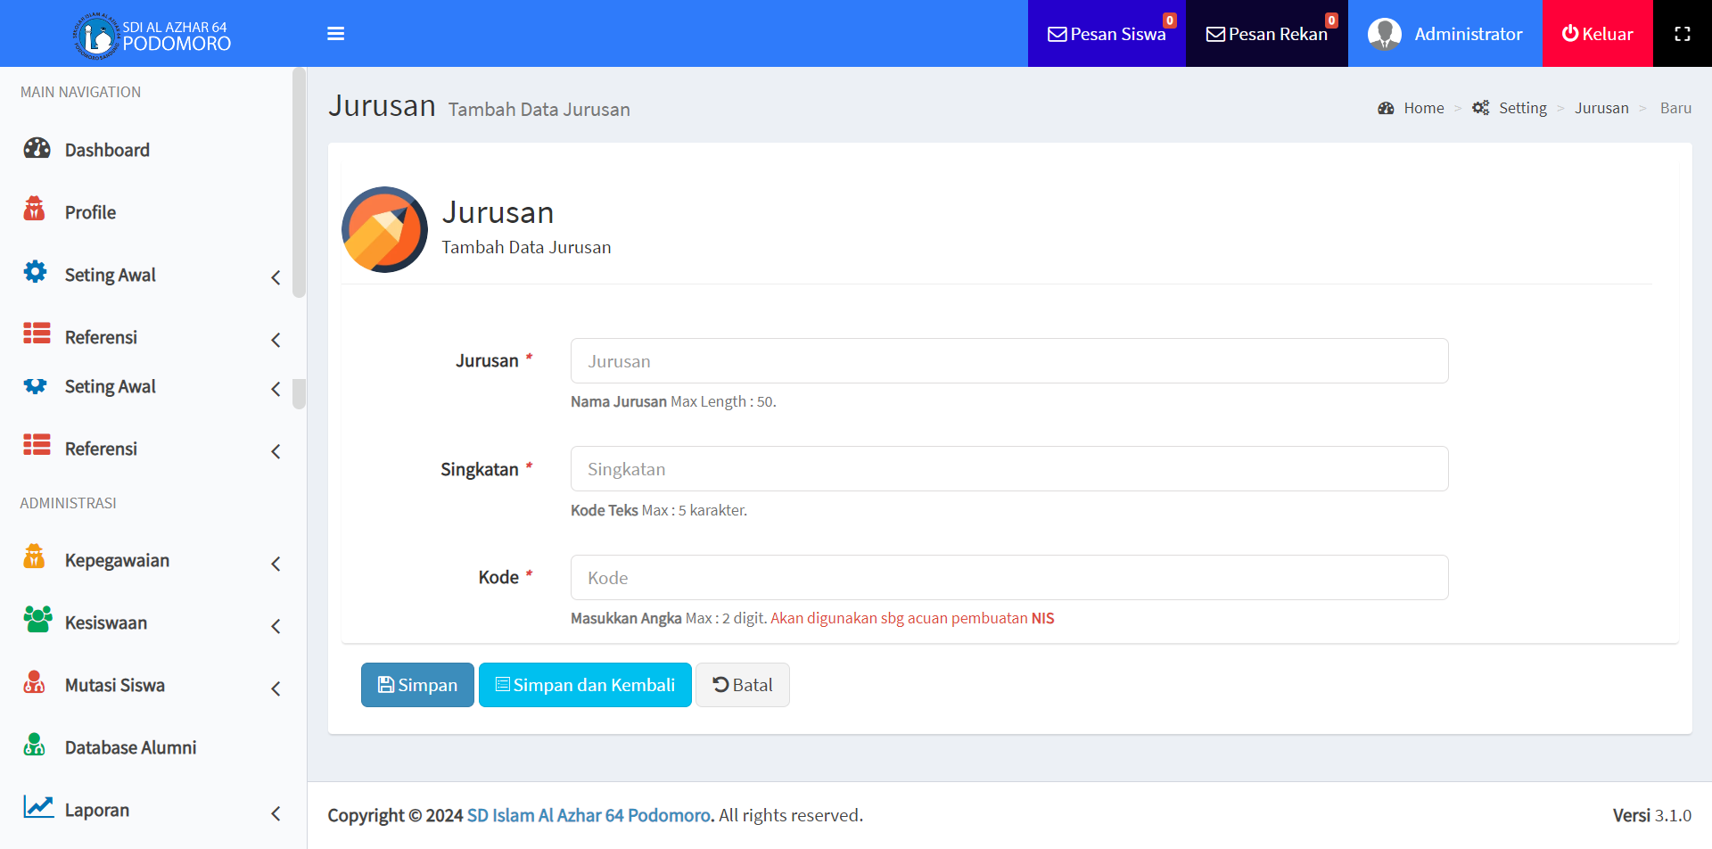Focus the Singkatan input field
Screen dimensions: 1712x849
point(1008,469)
